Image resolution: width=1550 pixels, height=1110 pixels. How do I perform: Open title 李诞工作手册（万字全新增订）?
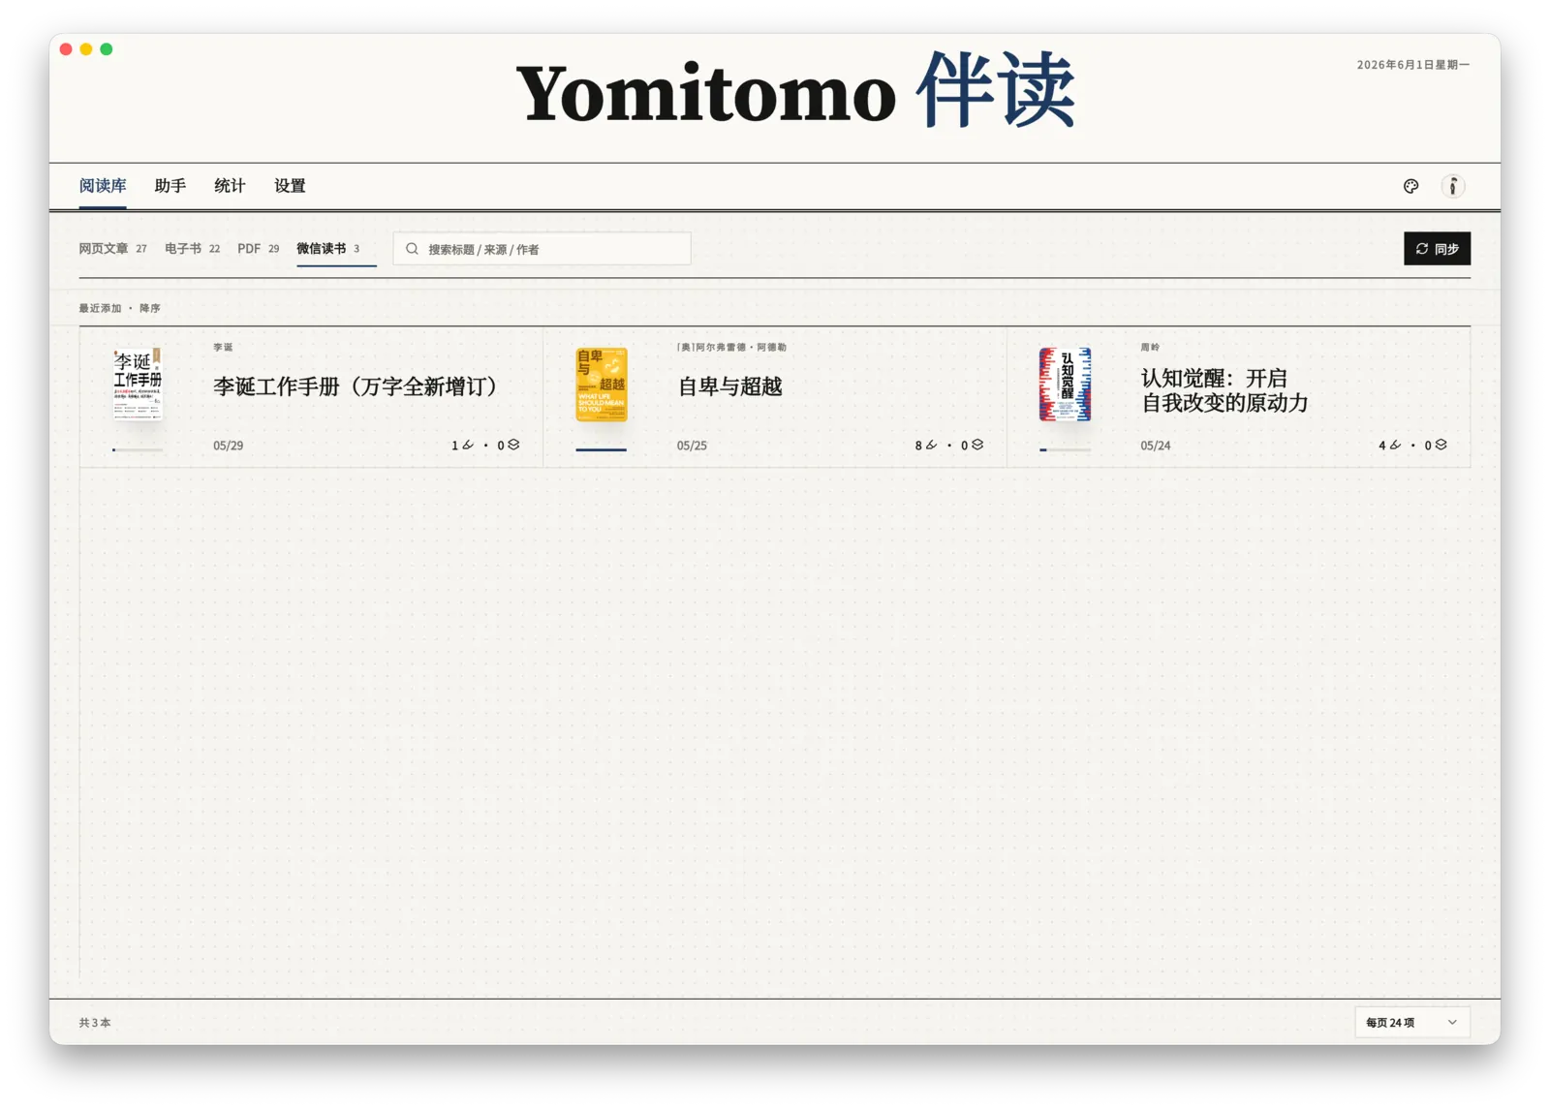[x=356, y=386]
